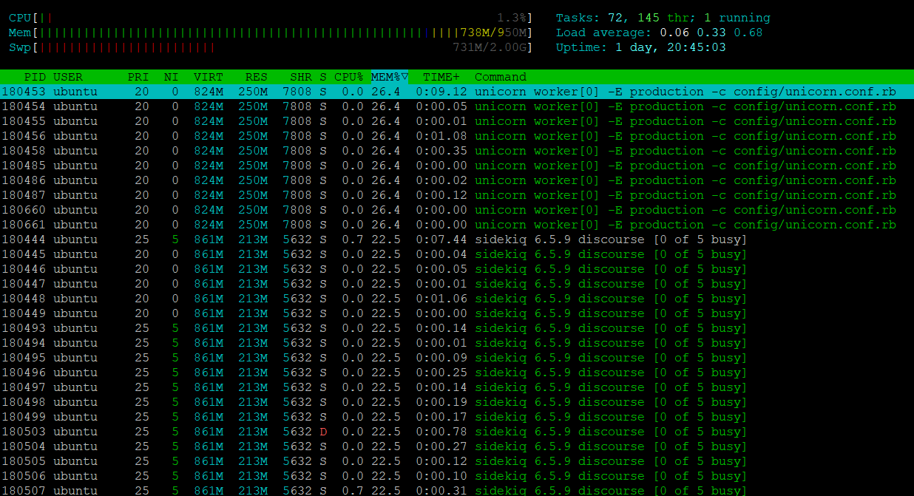Sort by the NI column header
Screen dimensions: 914x496
[x=172, y=77]
